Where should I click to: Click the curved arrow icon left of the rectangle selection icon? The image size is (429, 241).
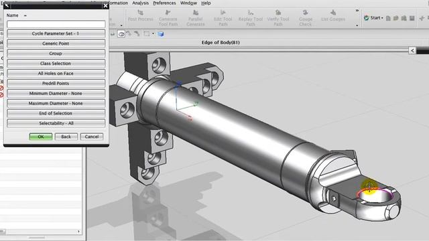[137, 34]
